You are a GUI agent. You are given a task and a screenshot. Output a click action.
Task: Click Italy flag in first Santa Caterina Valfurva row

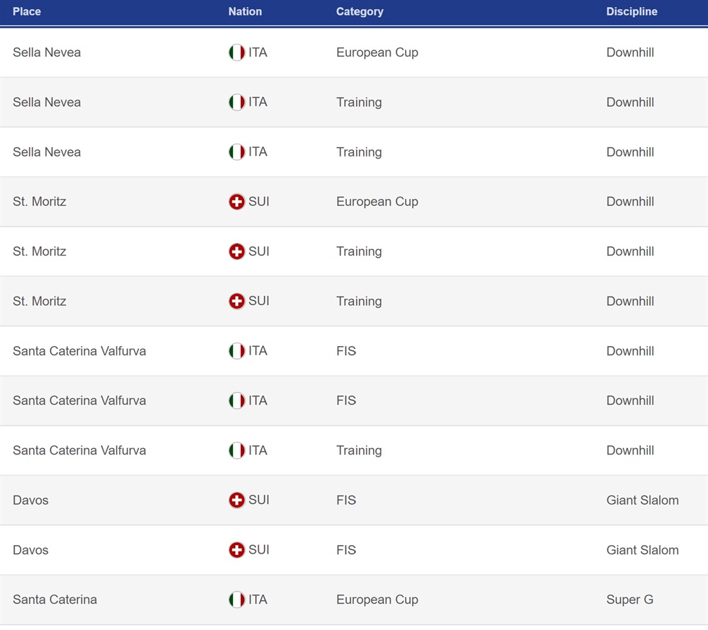point(236,350)
